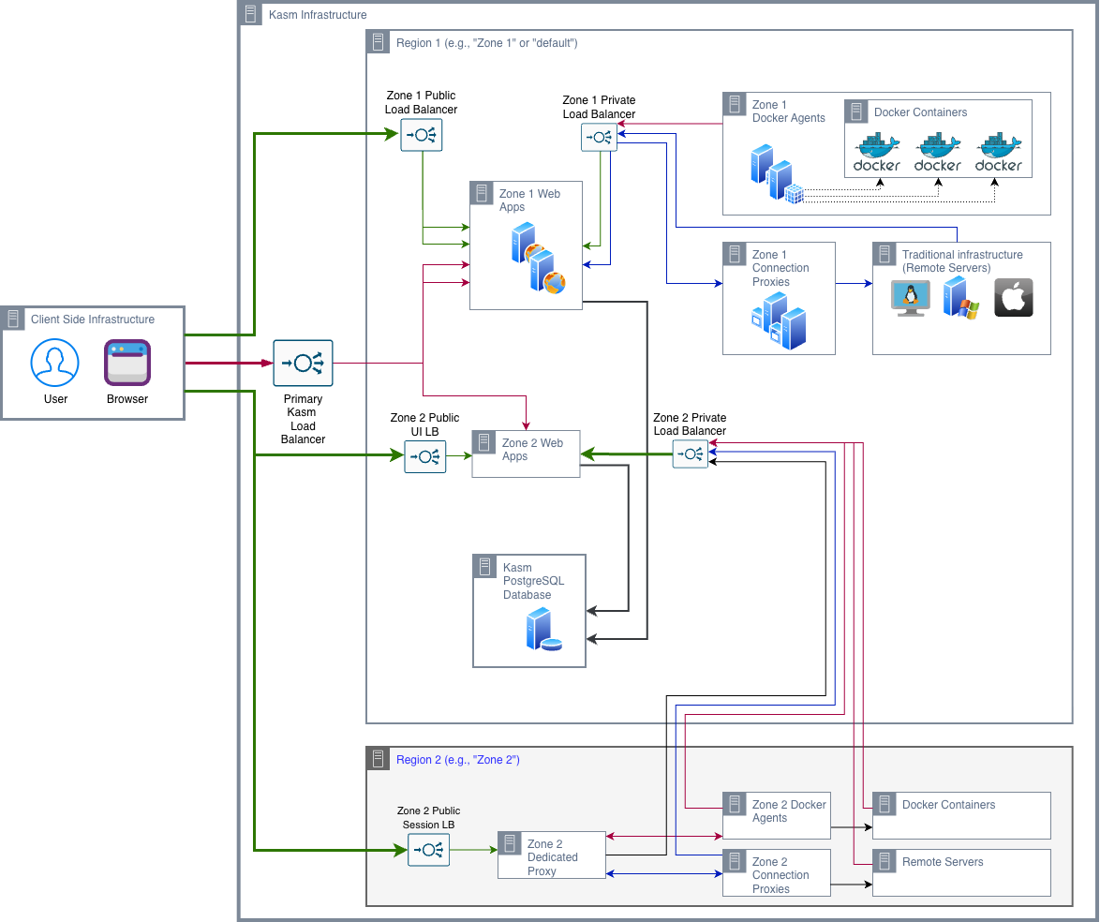Screen dimensions: 1100x922
Task: Click the Zone 2 Docker Agents header icon
Action: (x=735, y=804)
